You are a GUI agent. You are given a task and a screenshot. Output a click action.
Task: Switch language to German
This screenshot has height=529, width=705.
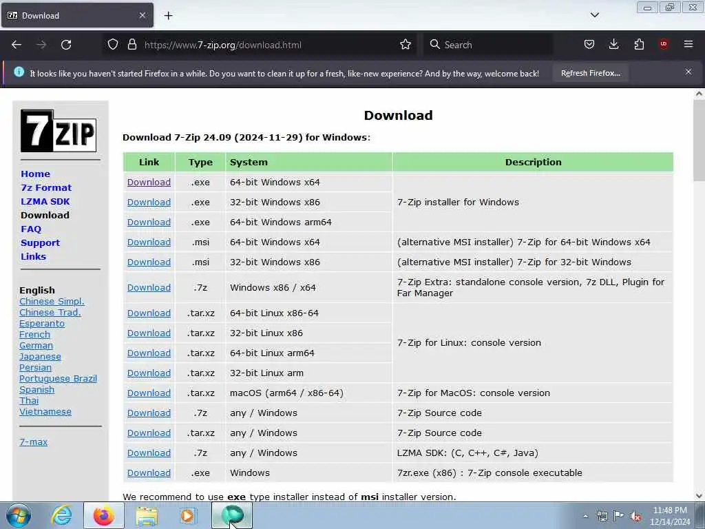(36, 346)
